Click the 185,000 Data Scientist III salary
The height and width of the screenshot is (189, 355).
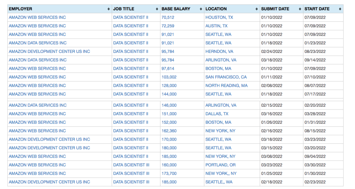[x=169, y=182]
